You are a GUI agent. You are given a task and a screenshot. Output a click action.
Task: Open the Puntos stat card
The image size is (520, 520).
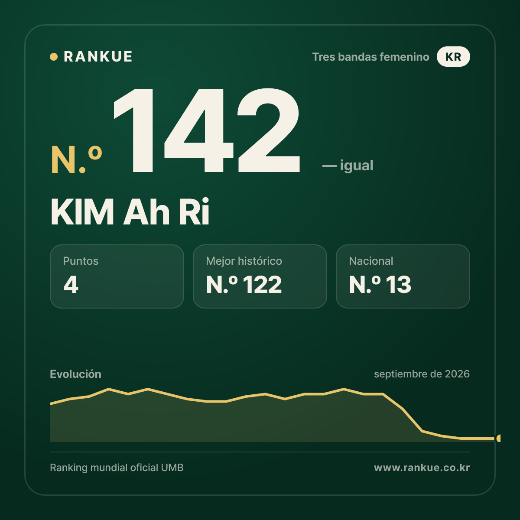coord(117,276)
